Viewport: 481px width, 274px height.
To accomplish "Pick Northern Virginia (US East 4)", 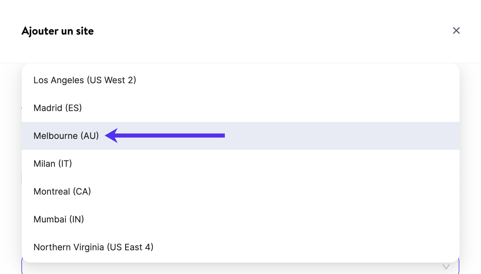I will [94, 247].
